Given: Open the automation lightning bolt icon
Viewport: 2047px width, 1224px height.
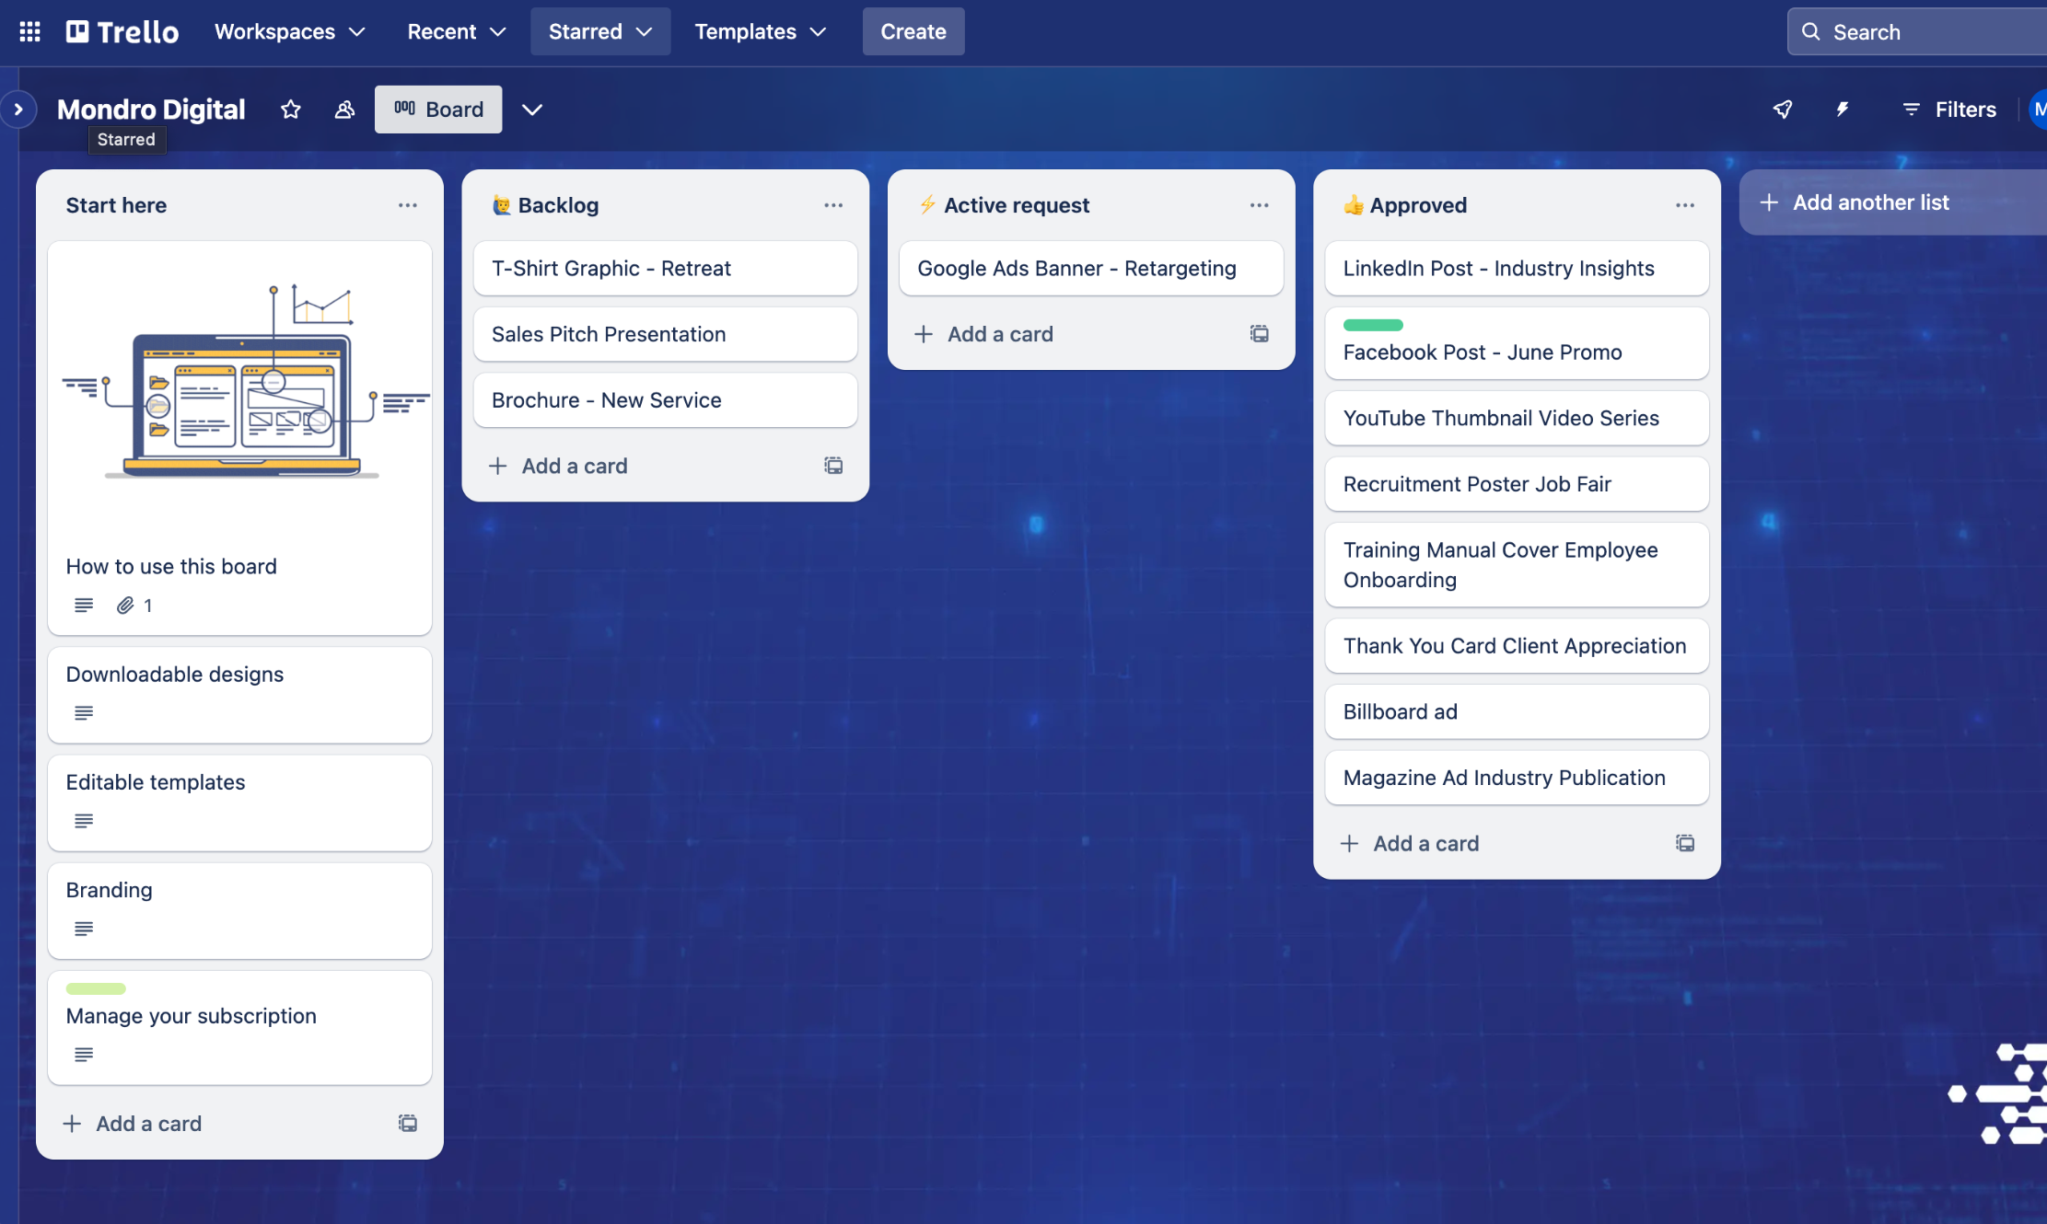Looking at the screenshot, I should [x=1843, y=110].
